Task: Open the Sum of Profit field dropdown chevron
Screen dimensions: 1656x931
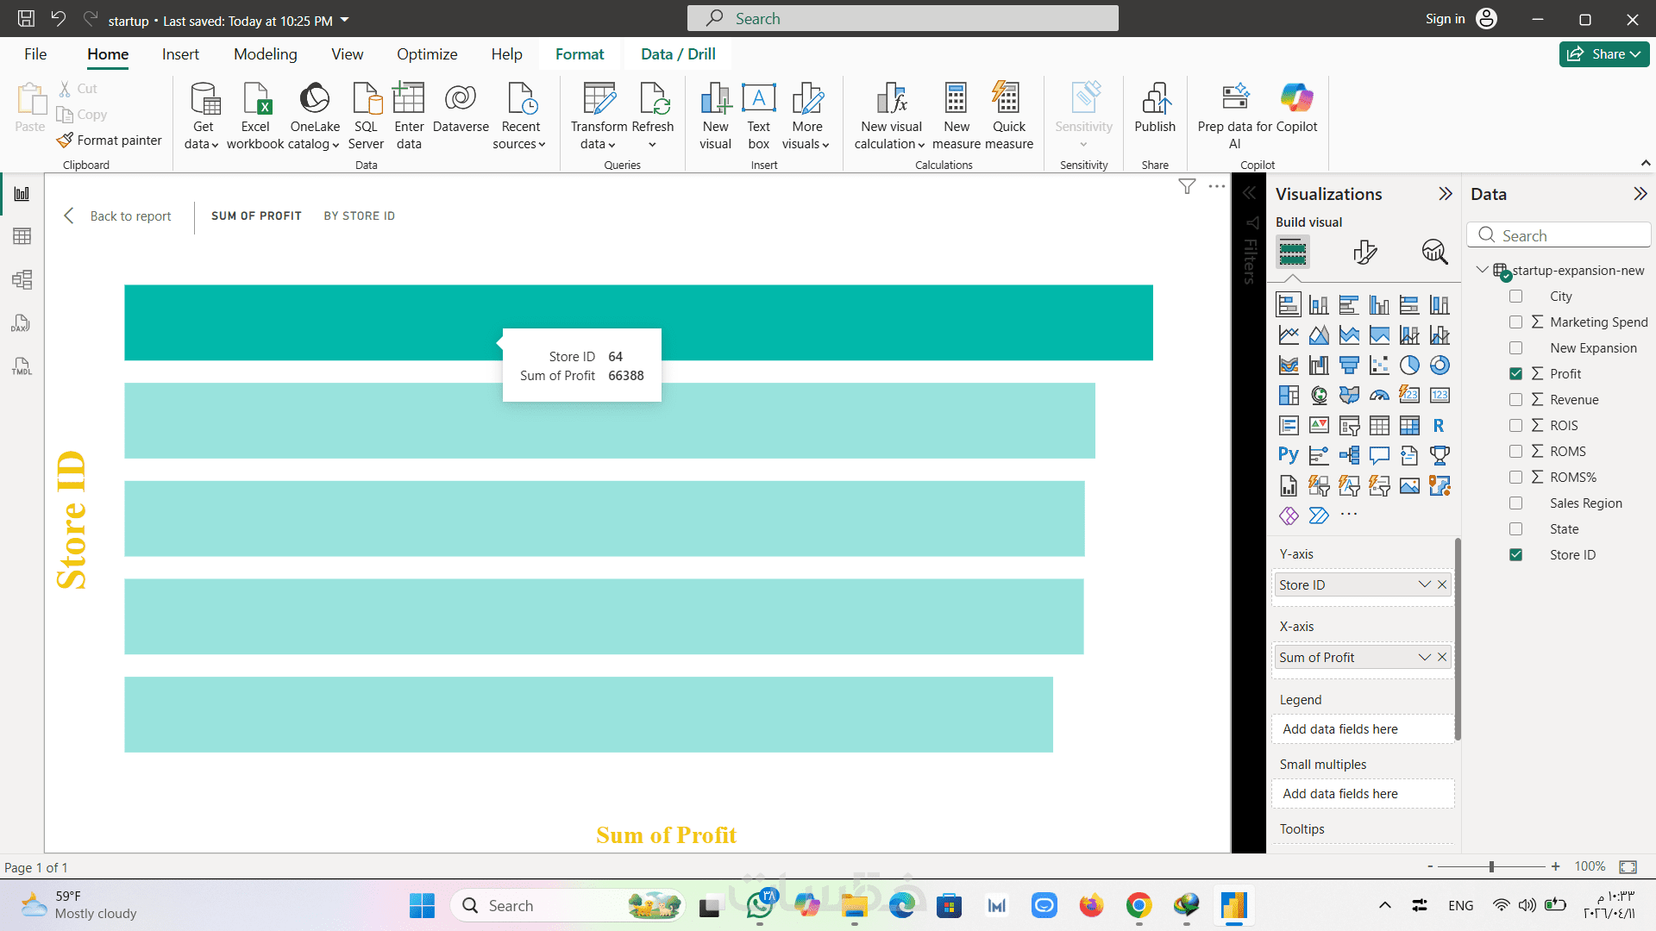Action: tap(1424, 657)
